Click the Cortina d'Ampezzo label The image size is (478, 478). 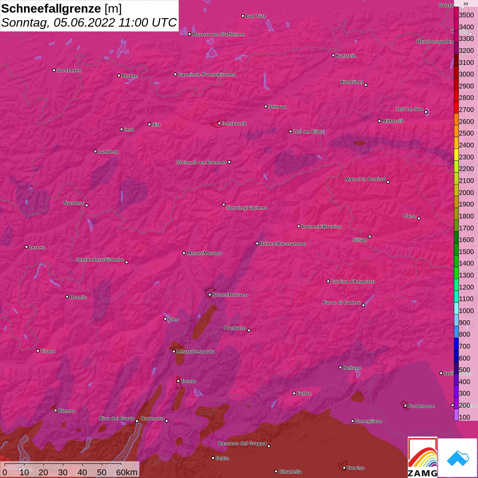(353, 281)
